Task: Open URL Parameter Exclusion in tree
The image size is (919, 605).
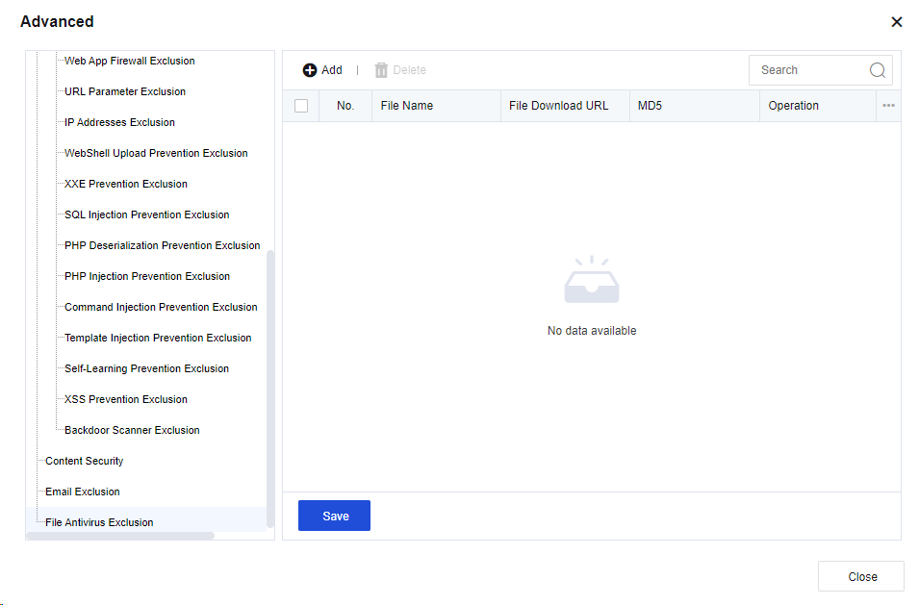Action: coord(125,91)
